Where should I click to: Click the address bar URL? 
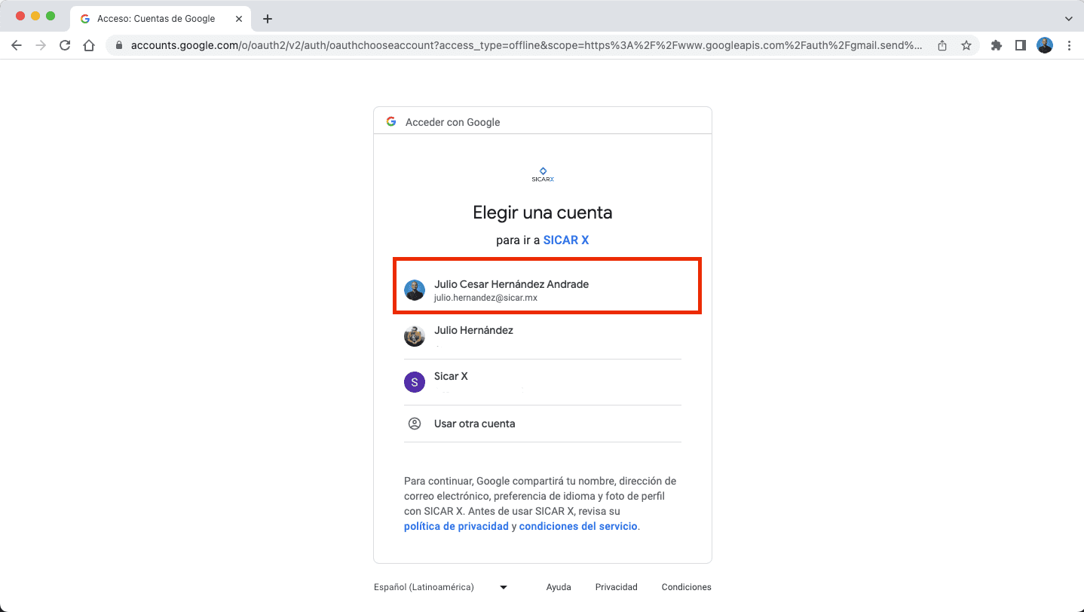(x=526, y=45)
